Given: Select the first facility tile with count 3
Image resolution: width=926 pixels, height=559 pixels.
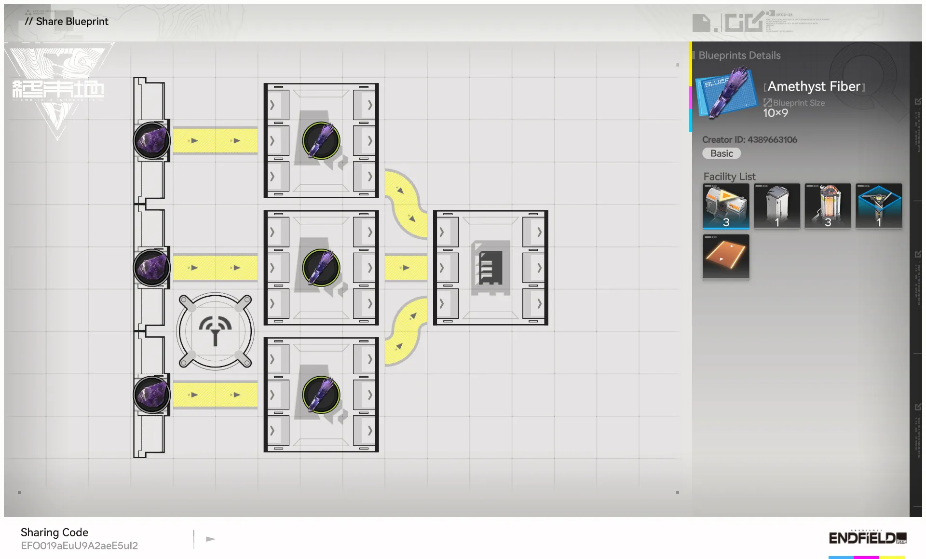Looking at the screenshot, I should (726, 206).
